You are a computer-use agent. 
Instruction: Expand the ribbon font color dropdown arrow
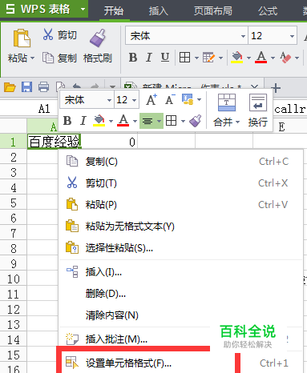pyautogui.click(x=273, y=58)
